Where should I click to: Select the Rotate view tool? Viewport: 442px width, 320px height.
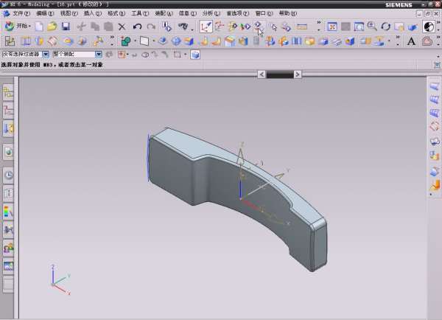pos(385,27)
